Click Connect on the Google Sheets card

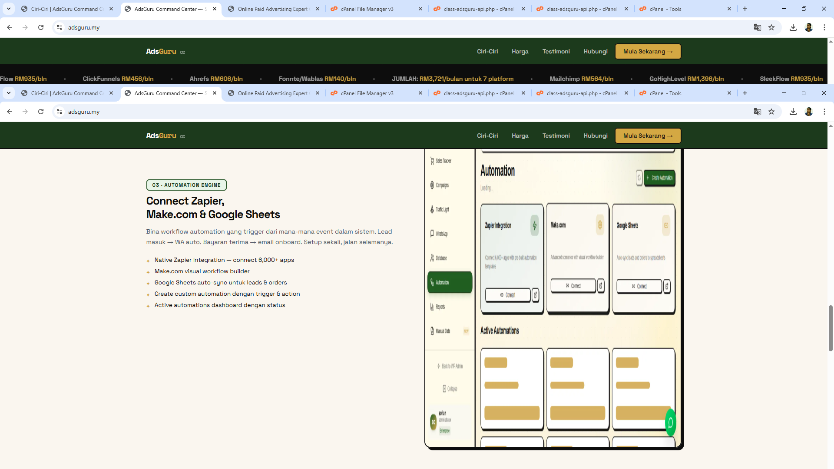[x=639, y=286]
